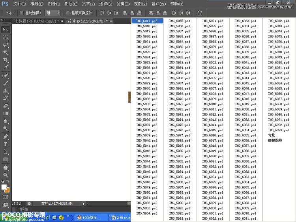
Task: Open status bar info arrow menu
Action: pos(84,204)
